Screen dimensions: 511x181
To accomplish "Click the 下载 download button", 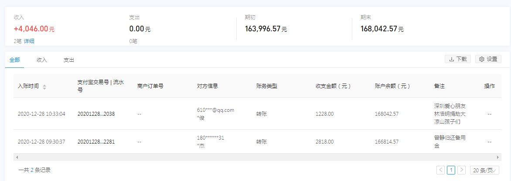I will coord(457,59).
